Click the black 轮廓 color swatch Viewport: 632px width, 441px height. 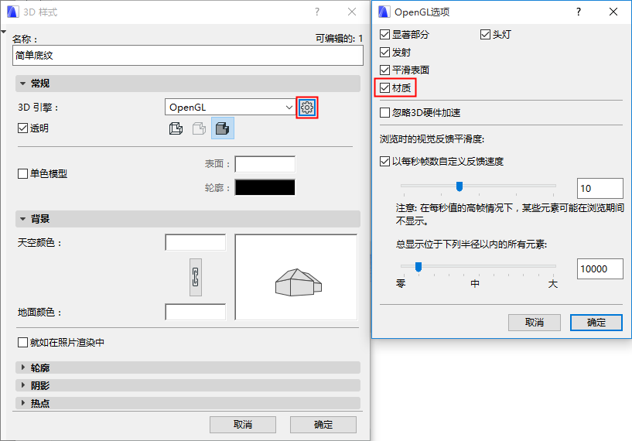pyautogui.click(x=265, y=187)
